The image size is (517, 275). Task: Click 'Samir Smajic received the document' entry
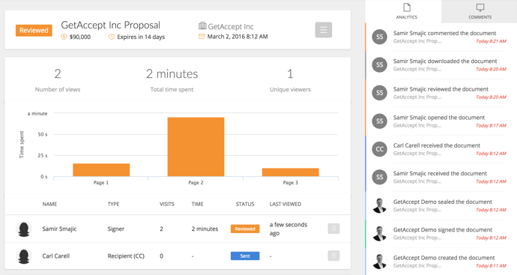[x=440, y=174]
